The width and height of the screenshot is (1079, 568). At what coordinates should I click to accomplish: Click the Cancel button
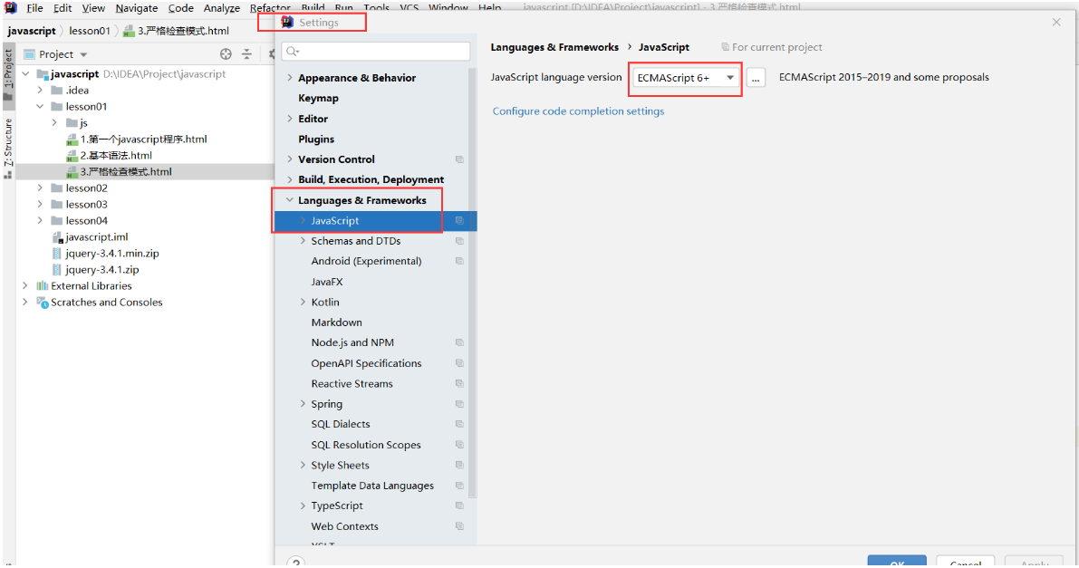click(x=965, y=561)
